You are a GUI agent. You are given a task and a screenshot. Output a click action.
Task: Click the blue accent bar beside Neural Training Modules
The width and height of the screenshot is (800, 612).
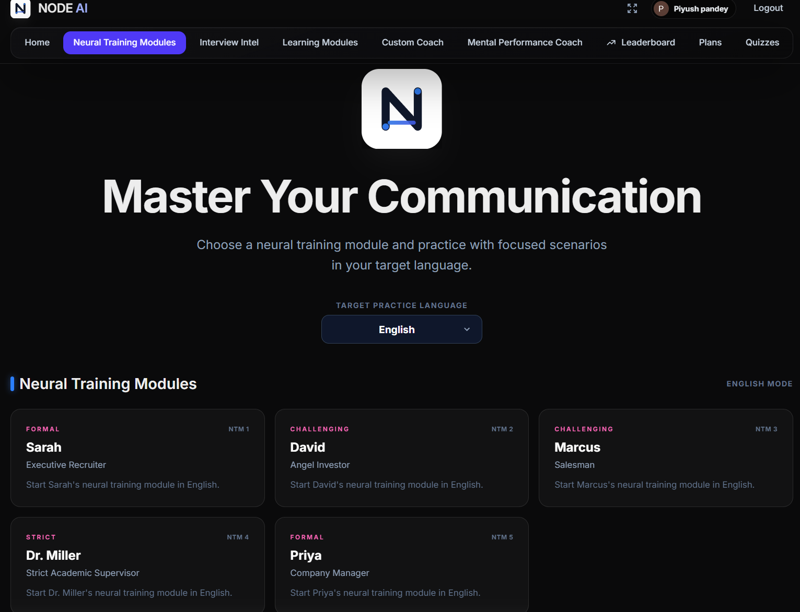(11, 383)
